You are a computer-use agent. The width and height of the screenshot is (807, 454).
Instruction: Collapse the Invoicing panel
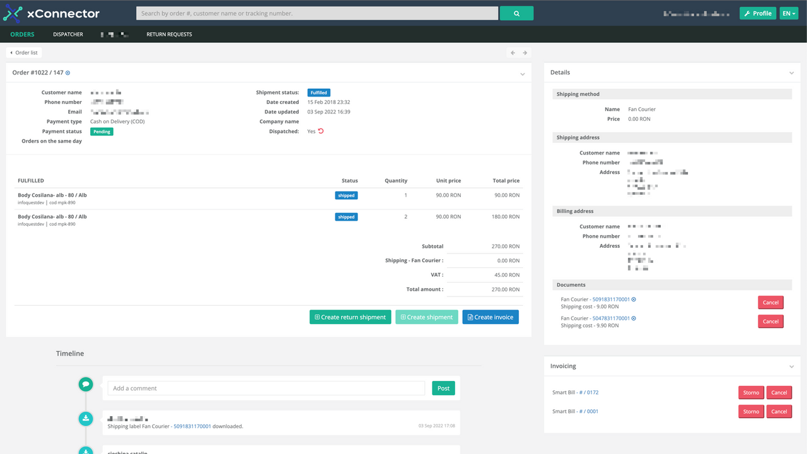(791, 366)
